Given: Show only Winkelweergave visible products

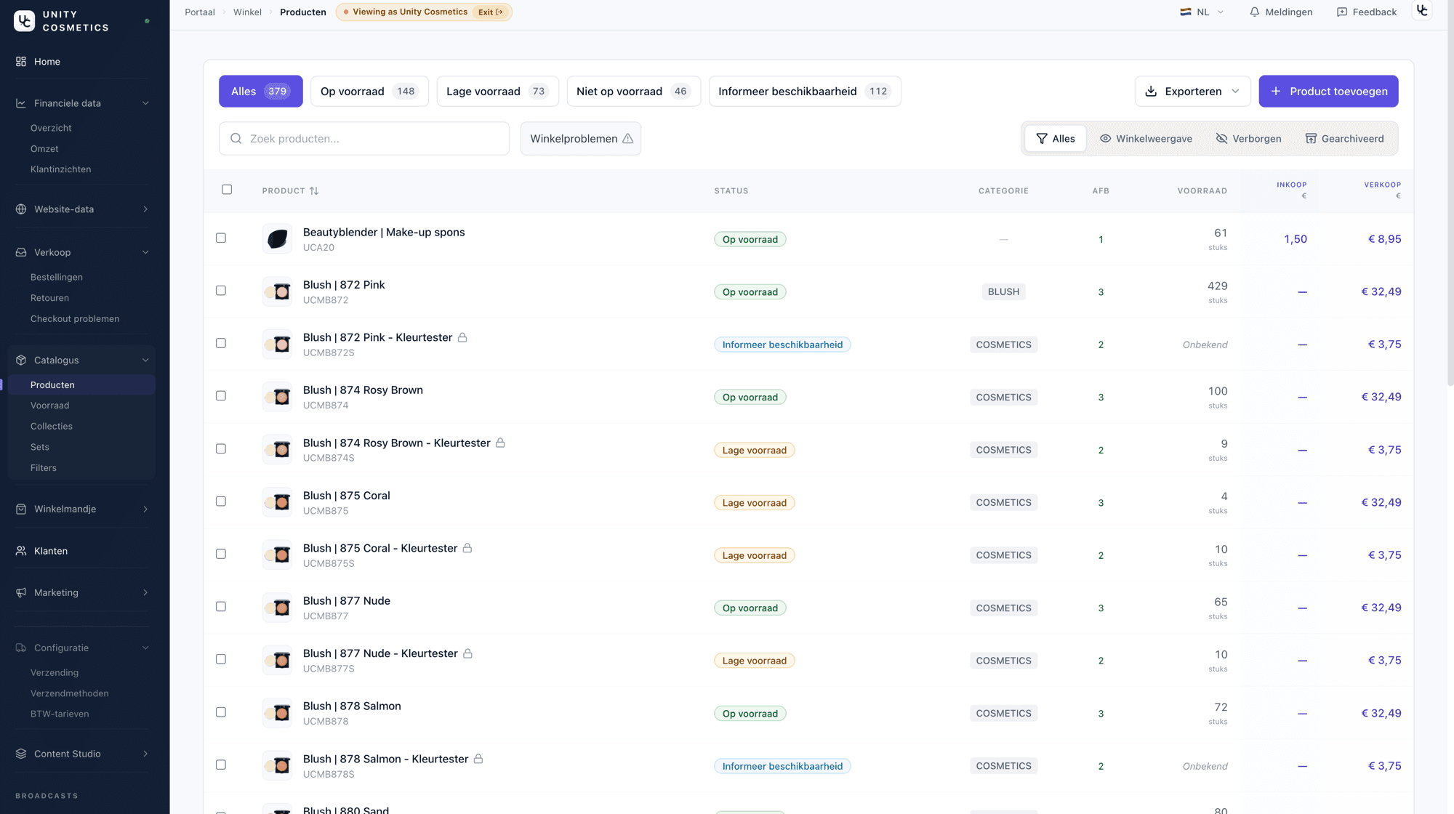Looking at the screenshot, I should [1146, 139].
